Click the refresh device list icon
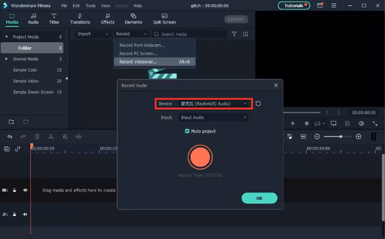The height and width of the screenshot is (239, 385). pyautogui.click(x=258, y=104)
